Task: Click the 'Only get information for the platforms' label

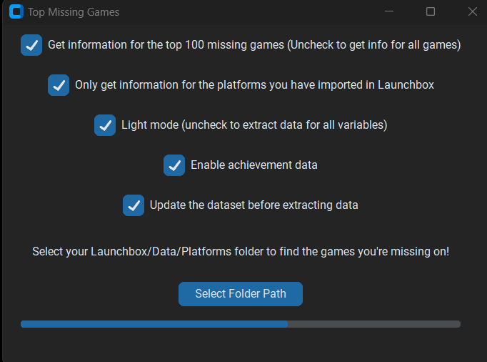Action: point(254,85)
